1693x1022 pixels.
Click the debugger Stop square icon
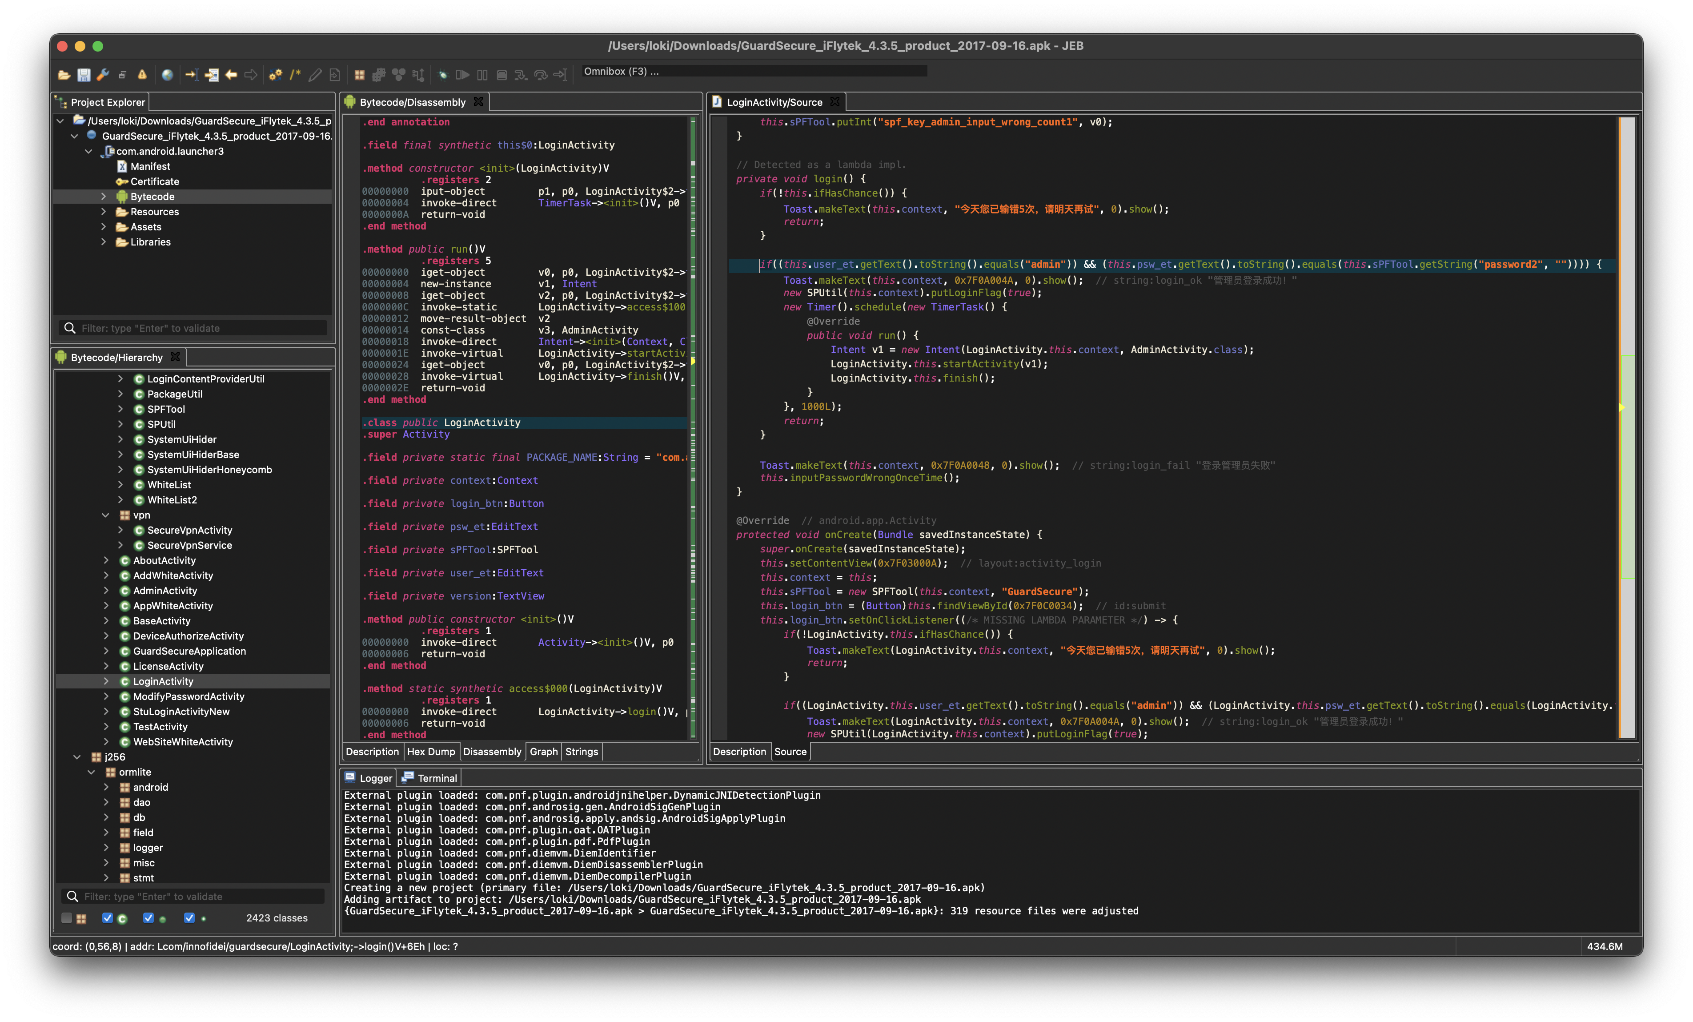(x=501, y=75)
